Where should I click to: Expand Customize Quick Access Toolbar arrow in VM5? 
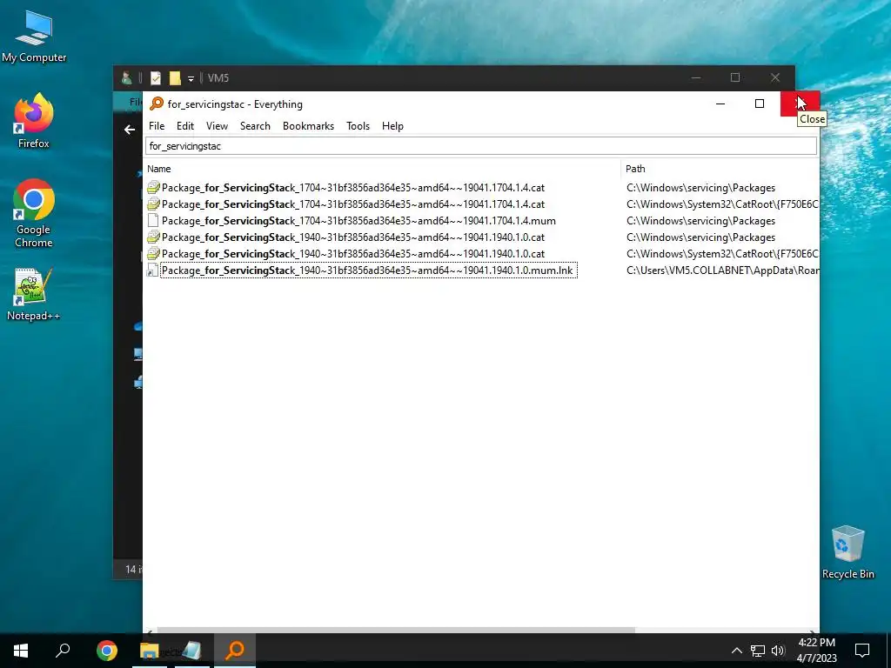(x=191, y=78)
